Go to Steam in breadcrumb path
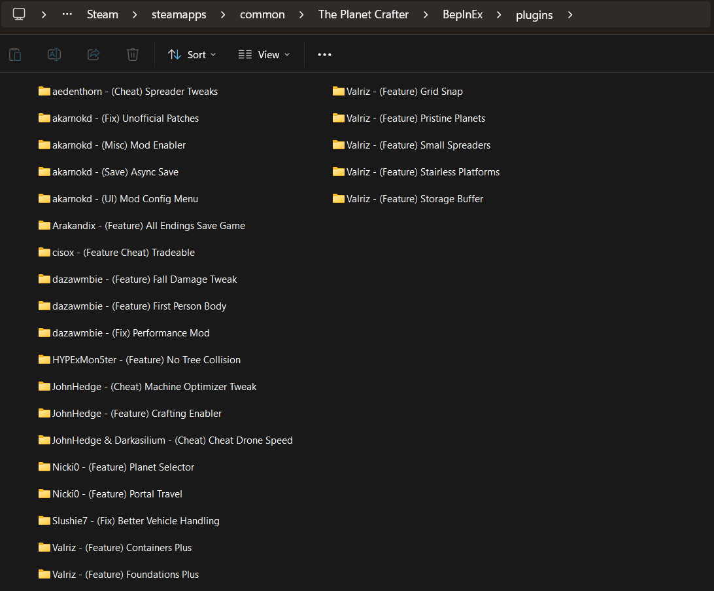This screenshot has width=714, height=591. coord(103,14)
